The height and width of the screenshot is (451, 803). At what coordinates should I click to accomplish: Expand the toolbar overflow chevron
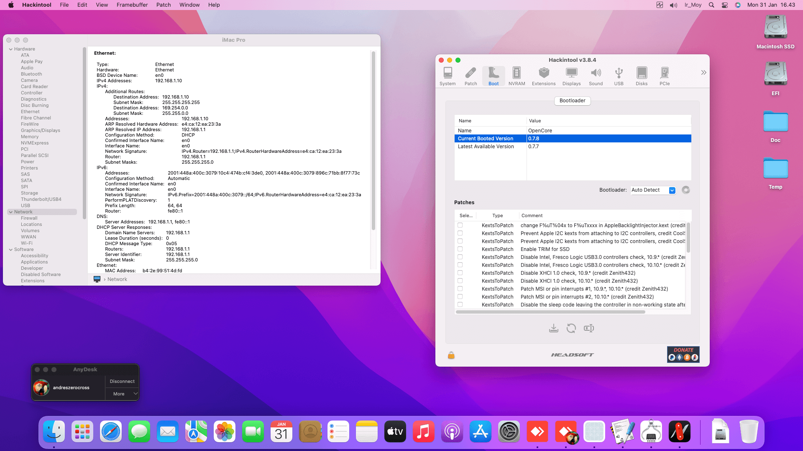pyautogui.click(x=703, y=73)
